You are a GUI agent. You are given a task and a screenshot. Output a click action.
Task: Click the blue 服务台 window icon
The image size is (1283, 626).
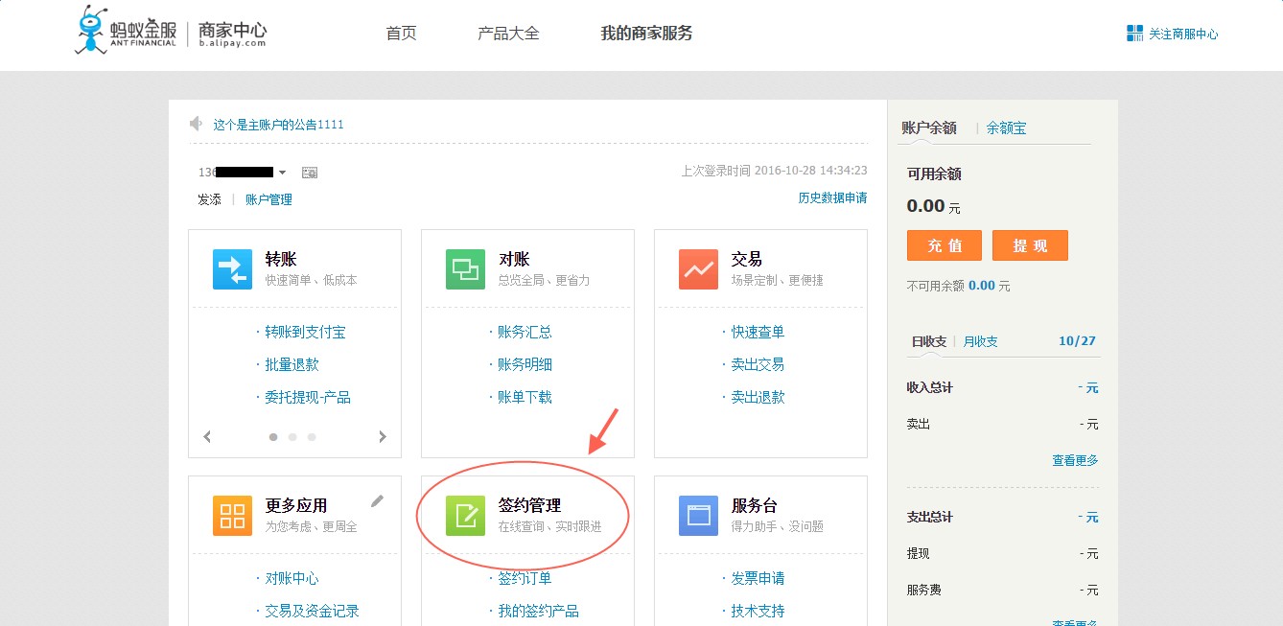698,516
